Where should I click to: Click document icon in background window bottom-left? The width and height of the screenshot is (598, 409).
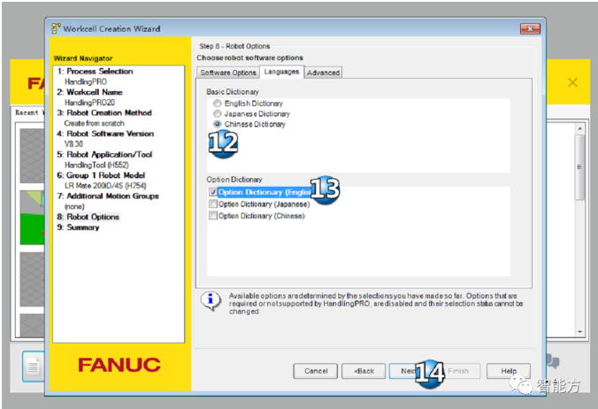point(34,367)
